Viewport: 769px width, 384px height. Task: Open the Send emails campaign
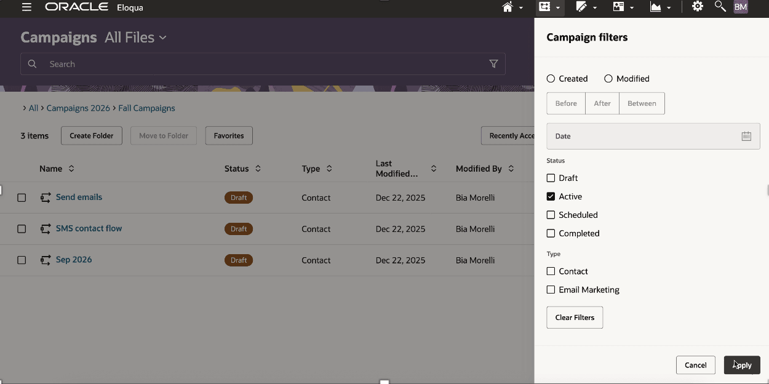(x=79, y=198)
